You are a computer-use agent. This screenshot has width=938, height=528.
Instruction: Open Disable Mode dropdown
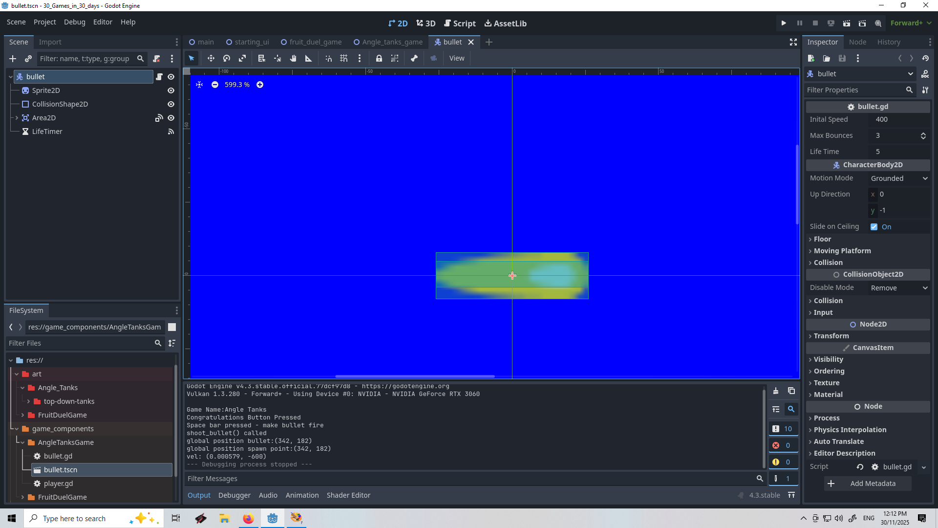899,288
